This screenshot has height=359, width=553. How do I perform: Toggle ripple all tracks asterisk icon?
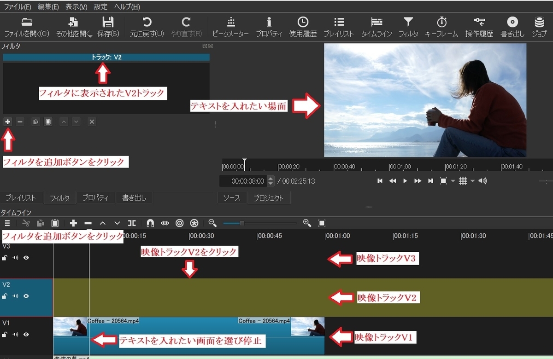click(x=194, y=223)
